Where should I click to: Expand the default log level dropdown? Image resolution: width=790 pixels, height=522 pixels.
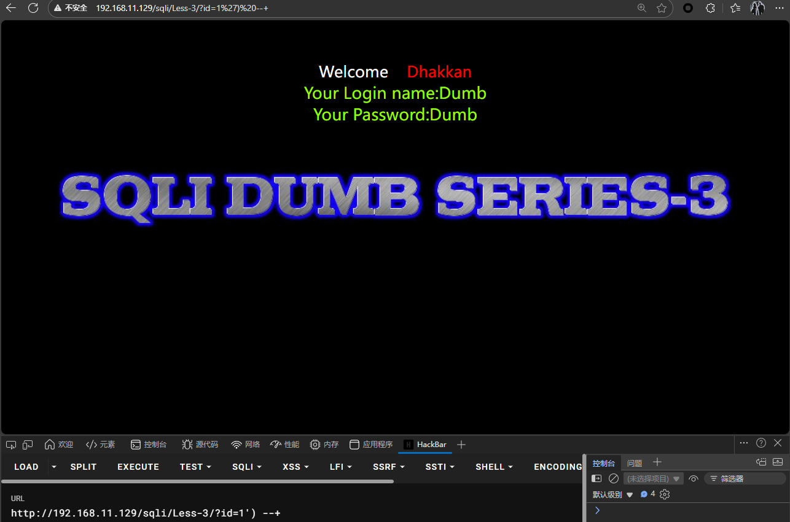click(x=612, y=494)
